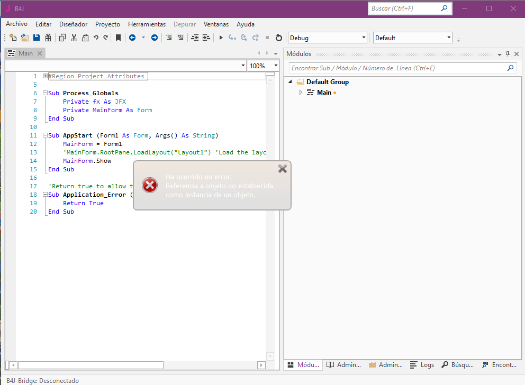Image resolution: width=525 pixels, height=385 pixels.
Task: Open the Proyecto menu
Action: coord(107,24)
